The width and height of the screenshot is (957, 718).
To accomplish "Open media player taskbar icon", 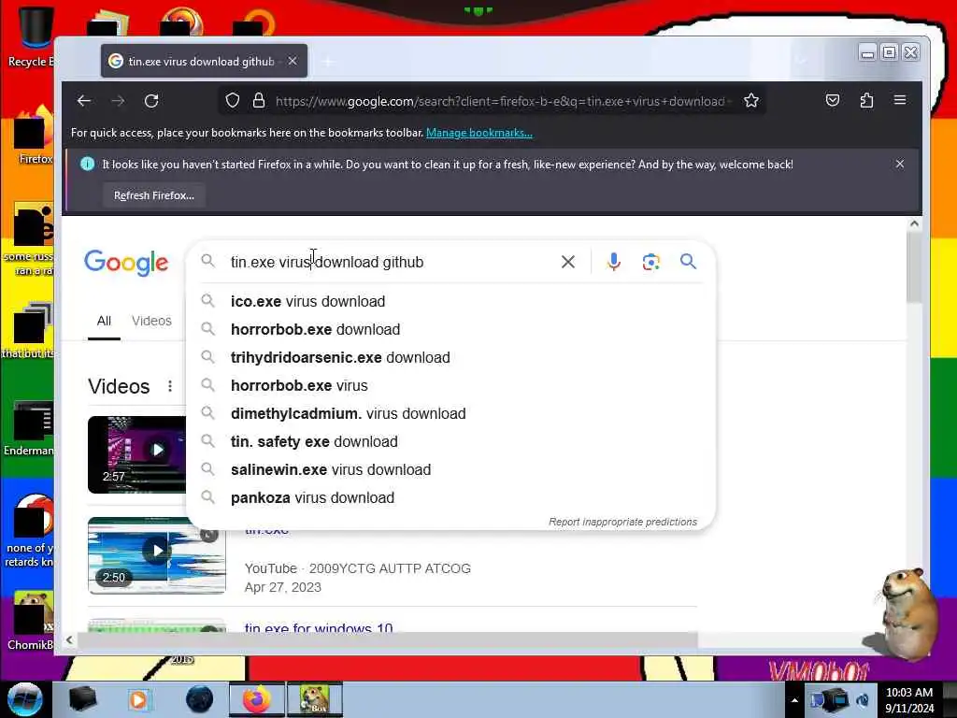I will [x=138, y=699].
